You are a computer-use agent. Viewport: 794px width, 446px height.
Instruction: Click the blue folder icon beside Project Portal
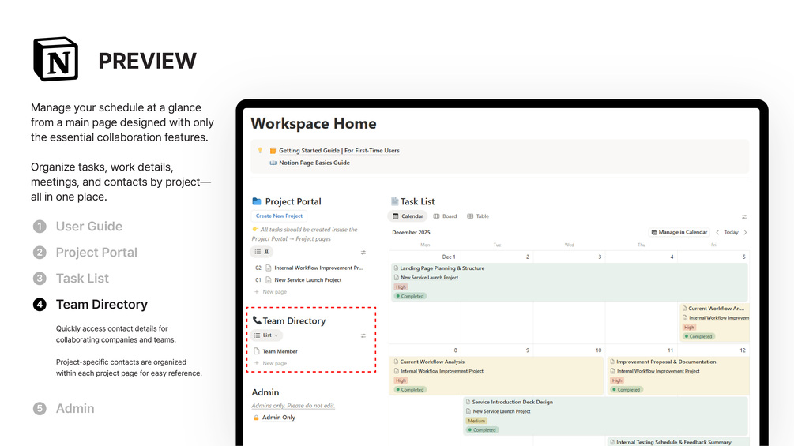257,201
